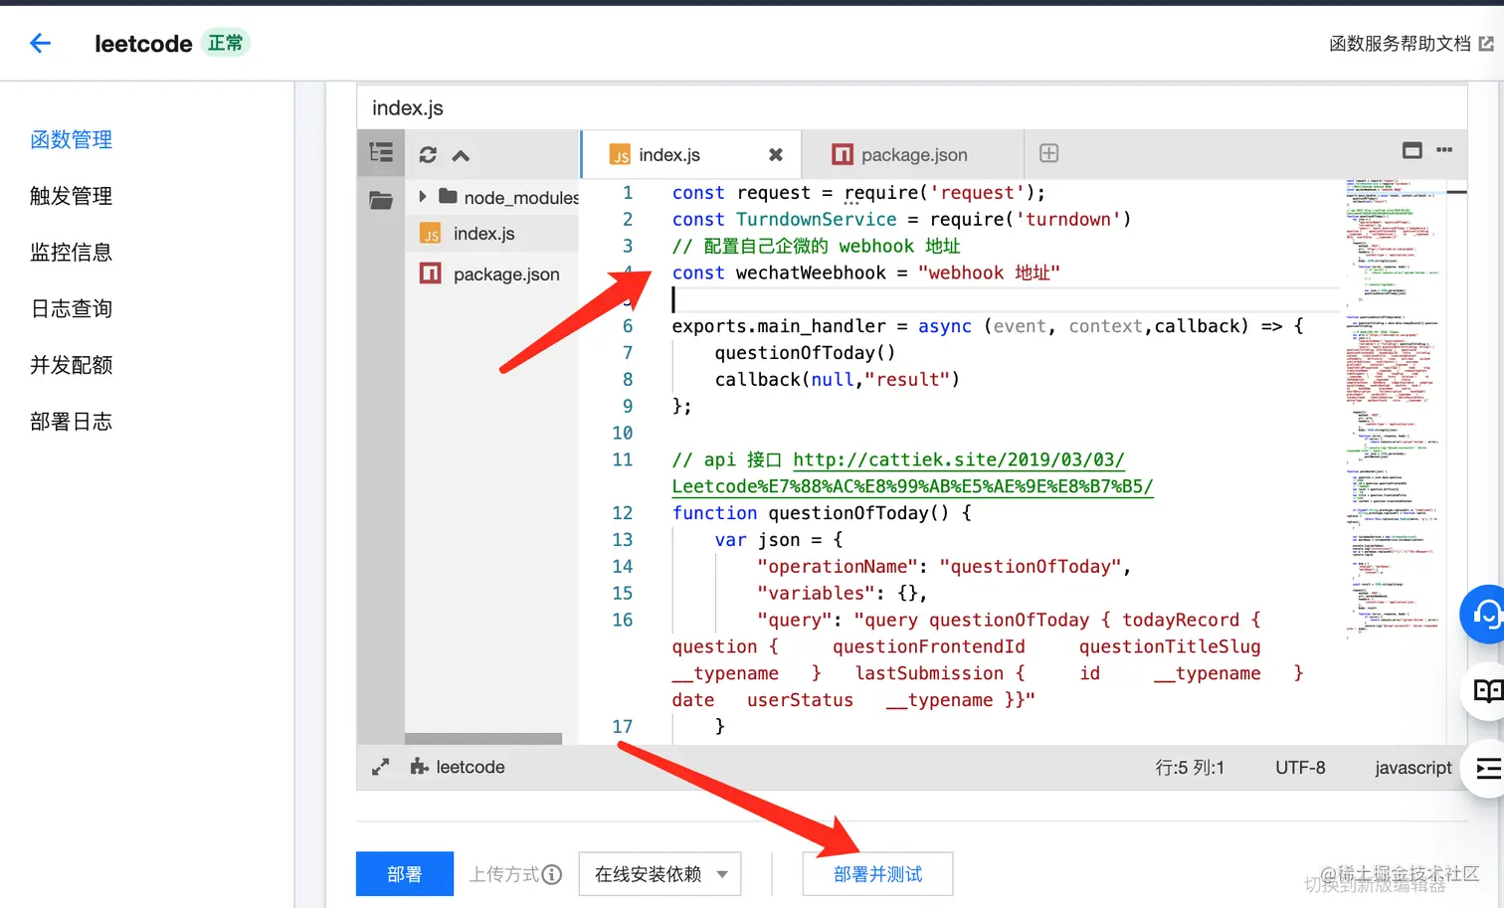Click line number 12 in the gutter

tap(623, 513)
